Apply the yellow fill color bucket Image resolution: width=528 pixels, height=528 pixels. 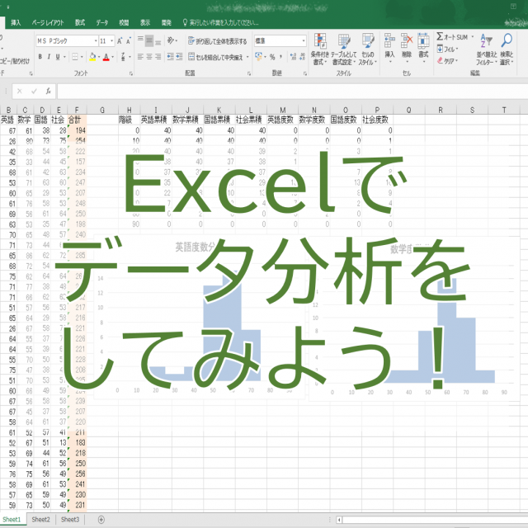pyautogui.click(x=92, y=57)
